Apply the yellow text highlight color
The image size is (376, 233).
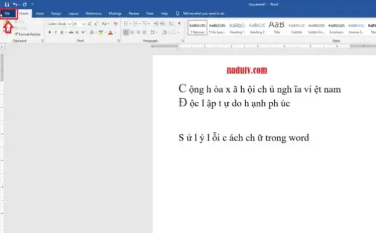pyautogui.click(x=101, y=32)
